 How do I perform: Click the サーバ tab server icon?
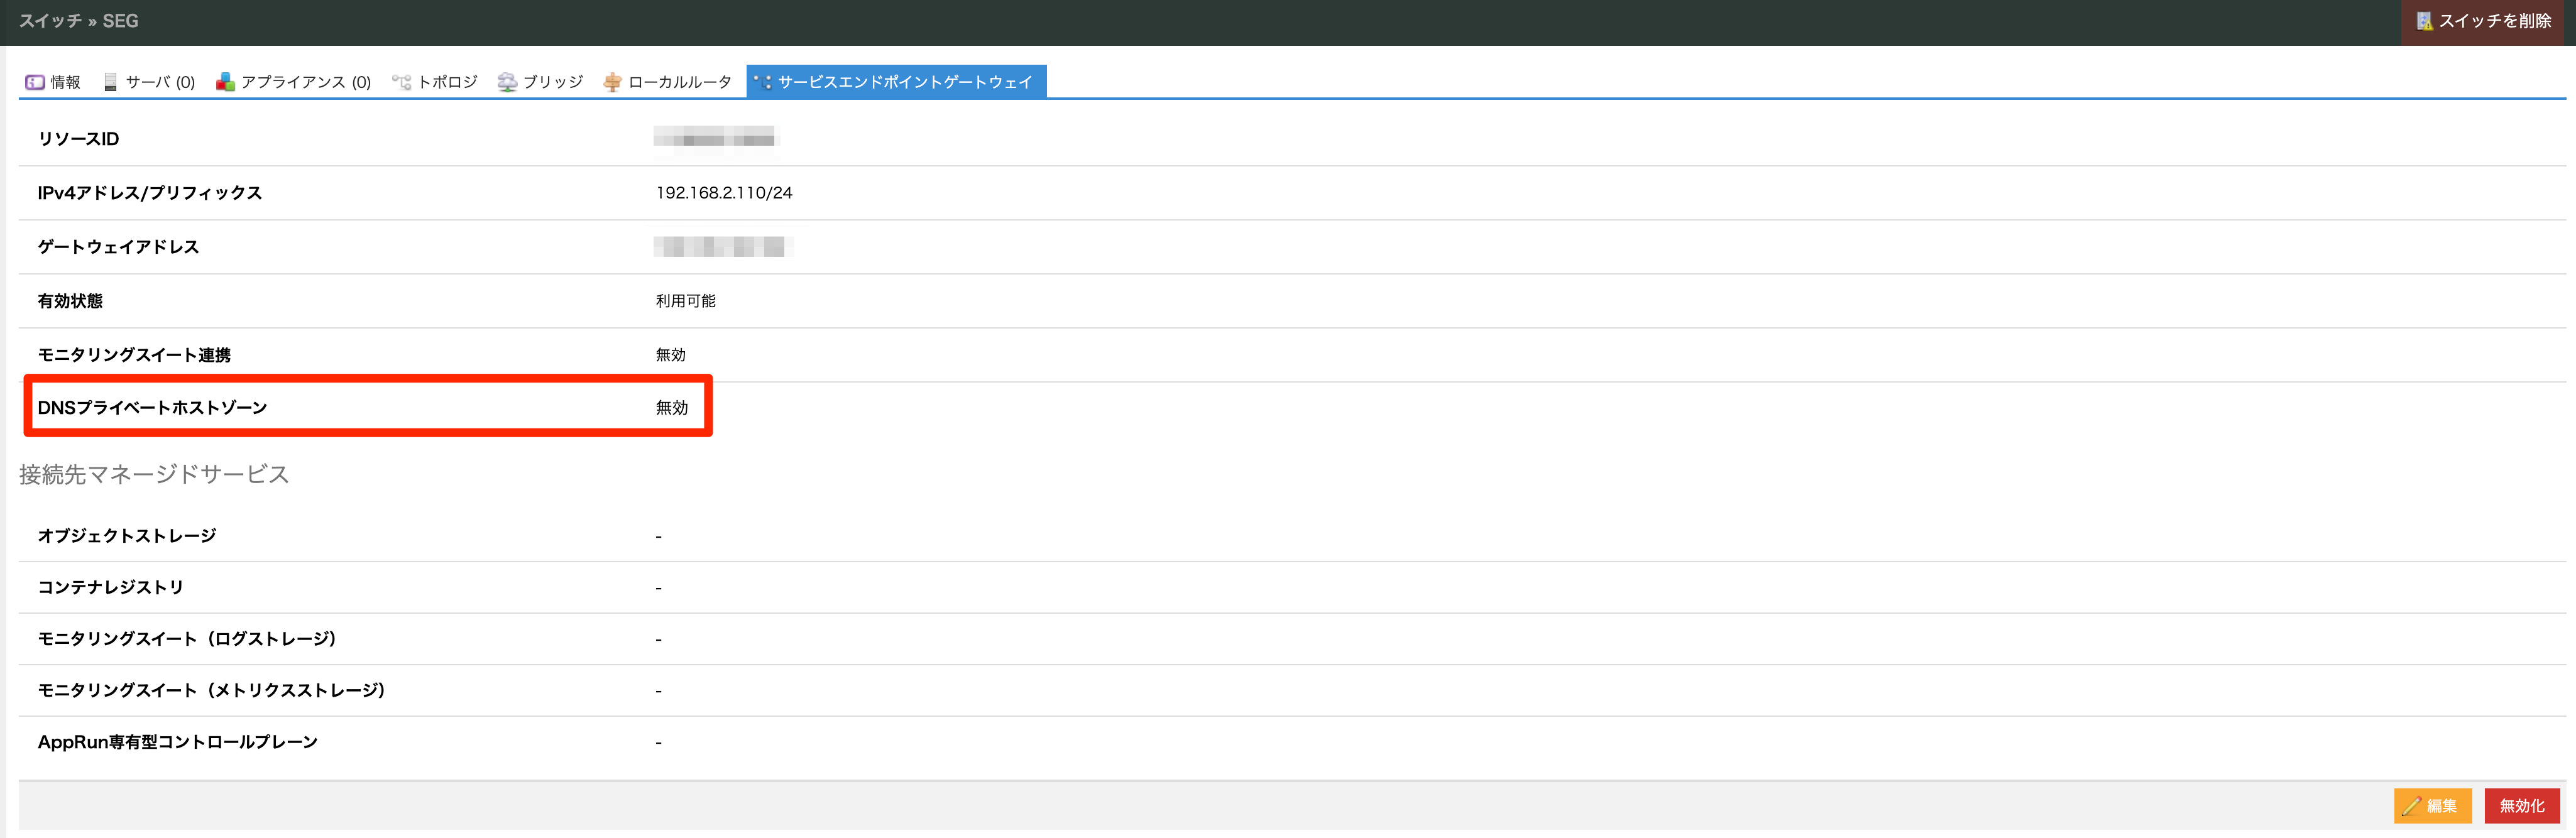[x=110, y=82]
